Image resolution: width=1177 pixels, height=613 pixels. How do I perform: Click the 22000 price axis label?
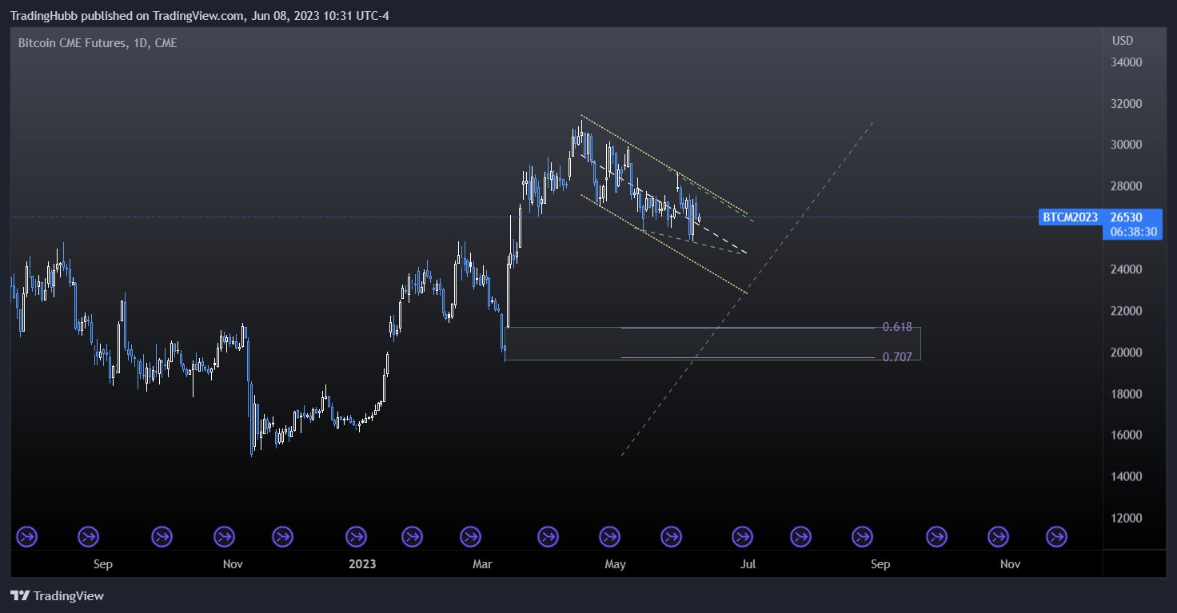[1126, 311]
